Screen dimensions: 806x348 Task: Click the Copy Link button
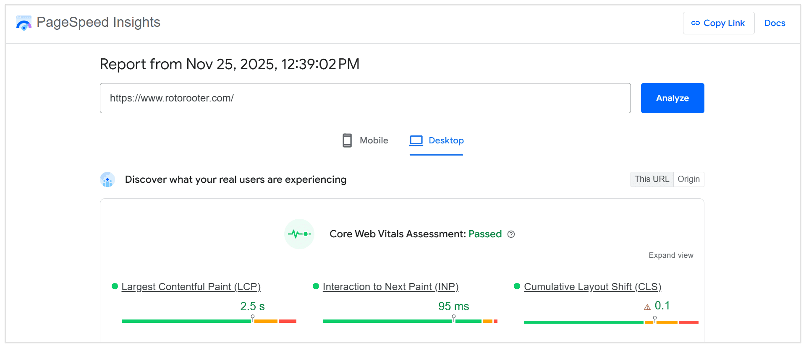tap(718, 23)
